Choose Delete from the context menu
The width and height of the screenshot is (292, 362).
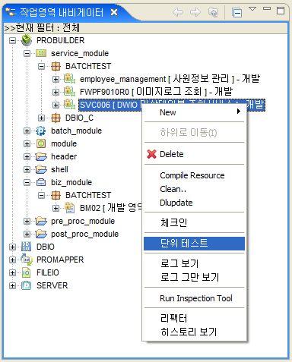(x=194, y=154)
